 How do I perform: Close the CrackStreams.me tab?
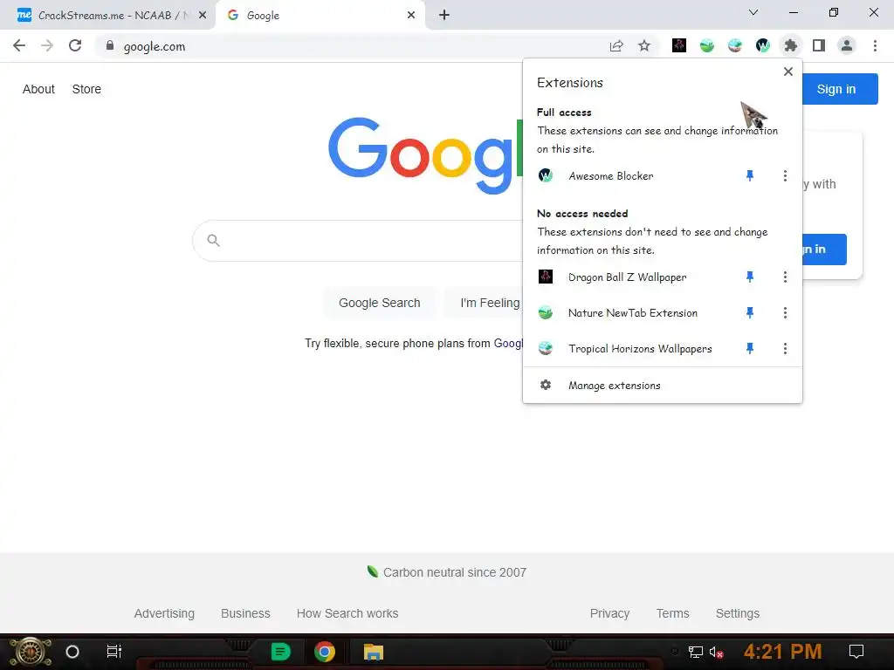(203, 16)
